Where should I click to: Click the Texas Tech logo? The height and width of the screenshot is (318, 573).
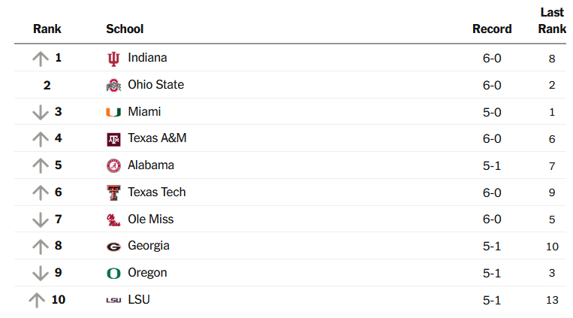coord(113,192)
